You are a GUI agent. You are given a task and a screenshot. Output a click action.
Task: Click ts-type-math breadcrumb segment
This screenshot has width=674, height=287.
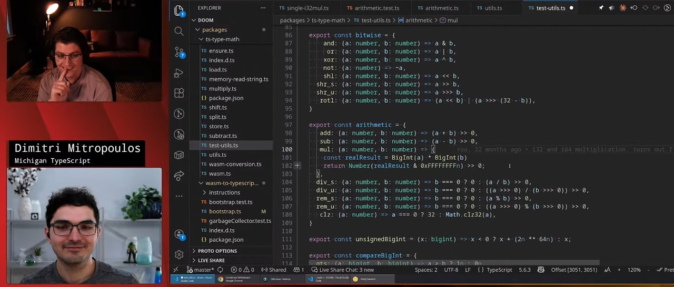point(329,20)
